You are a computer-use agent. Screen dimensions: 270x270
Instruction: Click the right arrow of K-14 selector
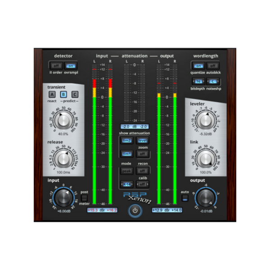132,184
